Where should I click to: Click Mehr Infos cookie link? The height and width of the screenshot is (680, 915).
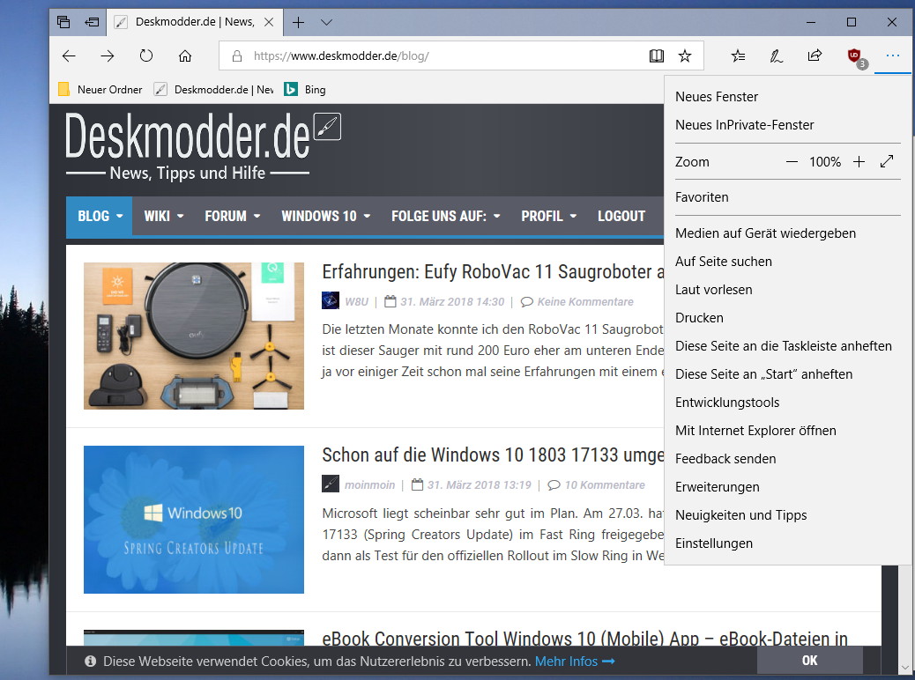(575, 662)
